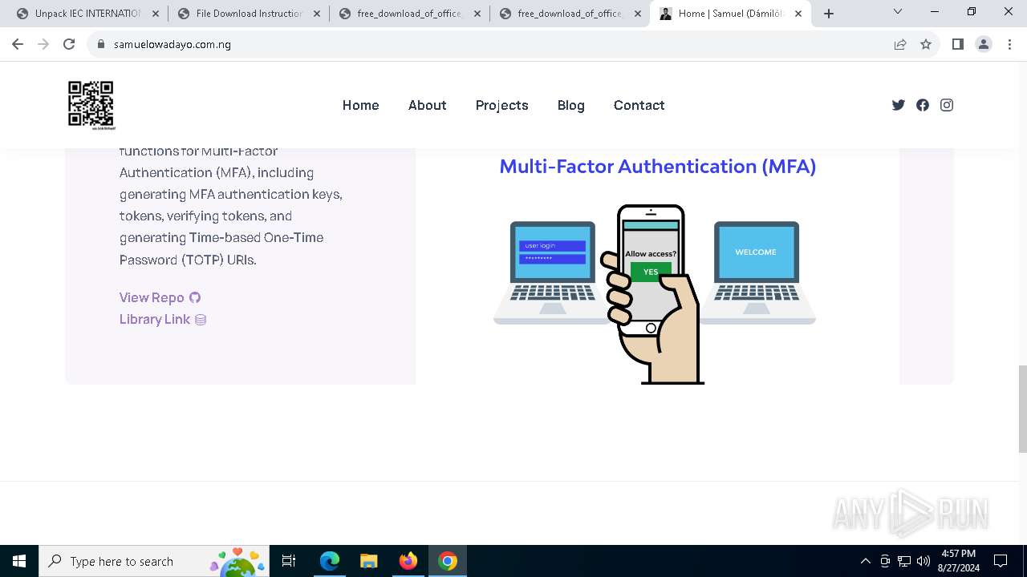Image resolution: width=1027 pixels, height=577 pixels.
Task: Open the Chrome three-dot menu
Action: click(x=1009, y=44)
